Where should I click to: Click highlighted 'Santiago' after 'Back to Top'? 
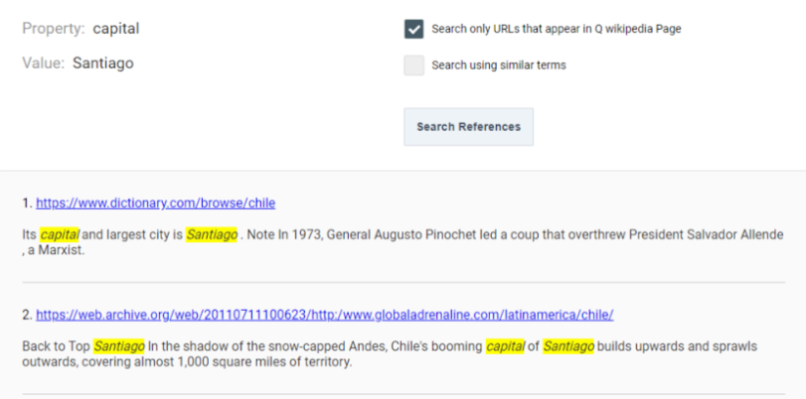118,346
